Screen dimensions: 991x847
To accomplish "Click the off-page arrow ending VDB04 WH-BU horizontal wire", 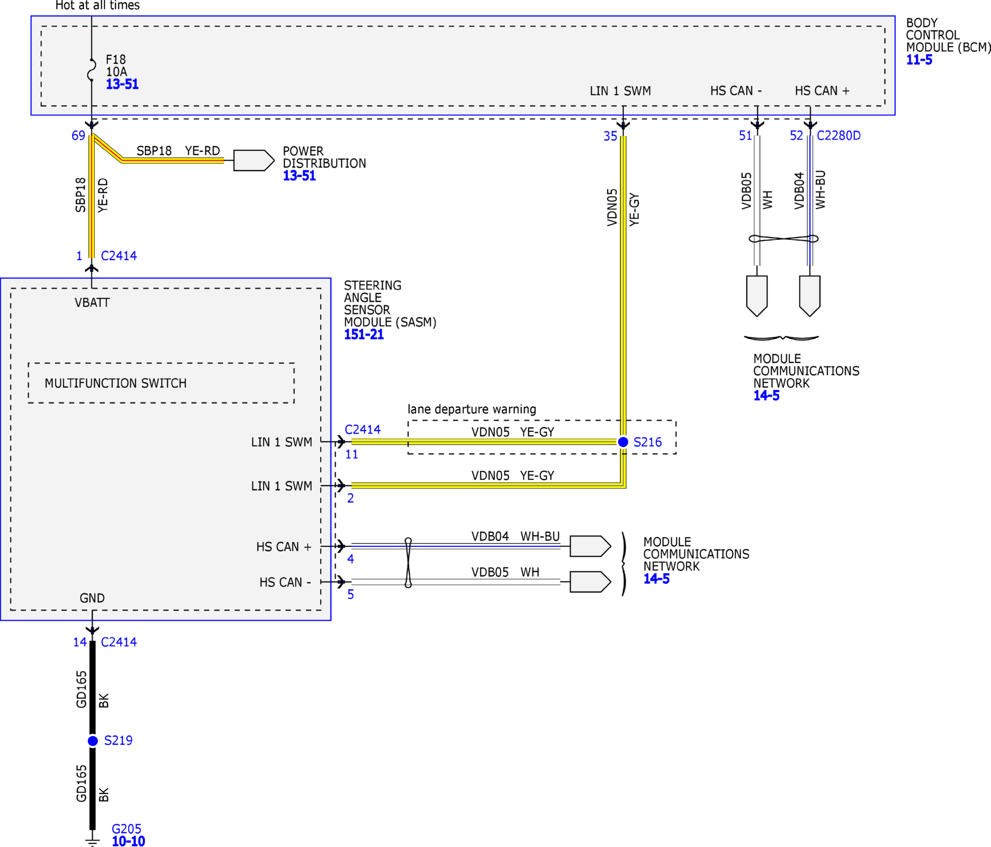I will tap(590, 546).
